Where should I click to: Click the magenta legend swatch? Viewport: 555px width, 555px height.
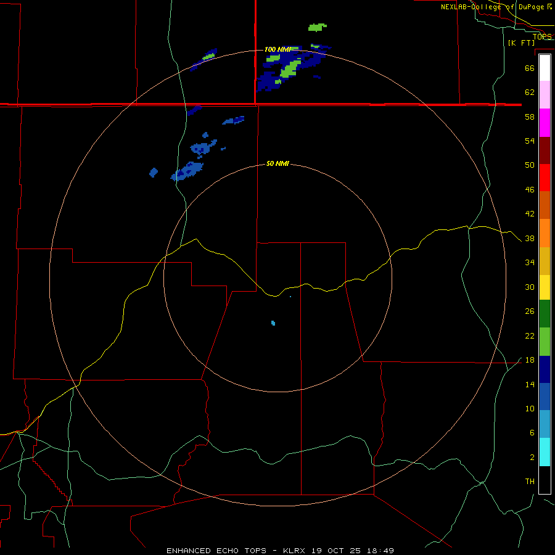click(x=545, y=123)
